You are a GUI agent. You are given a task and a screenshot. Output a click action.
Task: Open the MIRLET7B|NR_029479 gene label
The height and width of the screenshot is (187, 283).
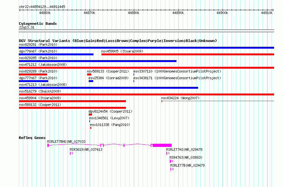187,165
